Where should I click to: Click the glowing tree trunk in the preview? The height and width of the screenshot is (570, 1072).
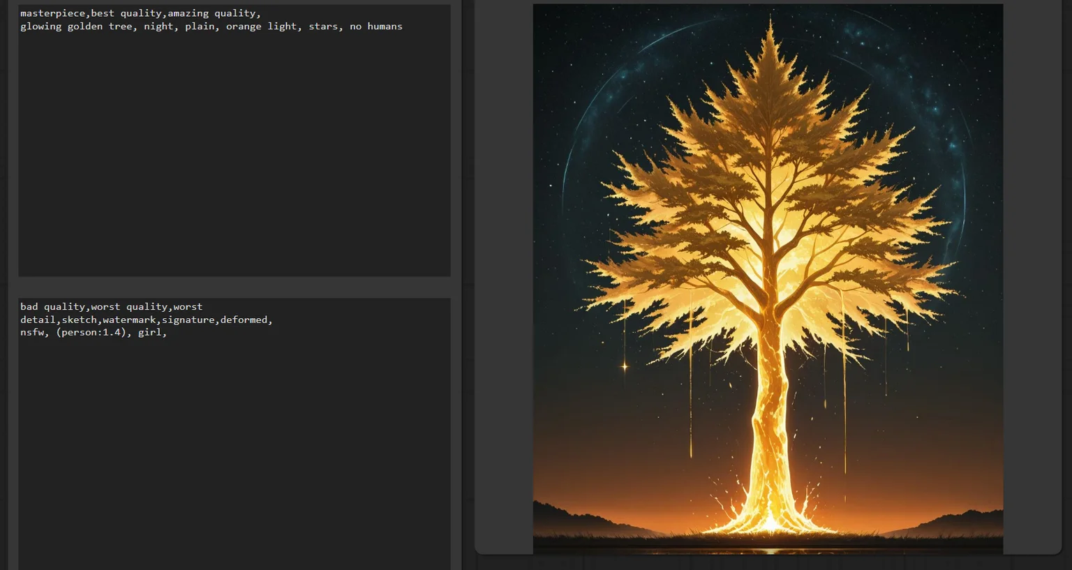[x=770, y=433]
